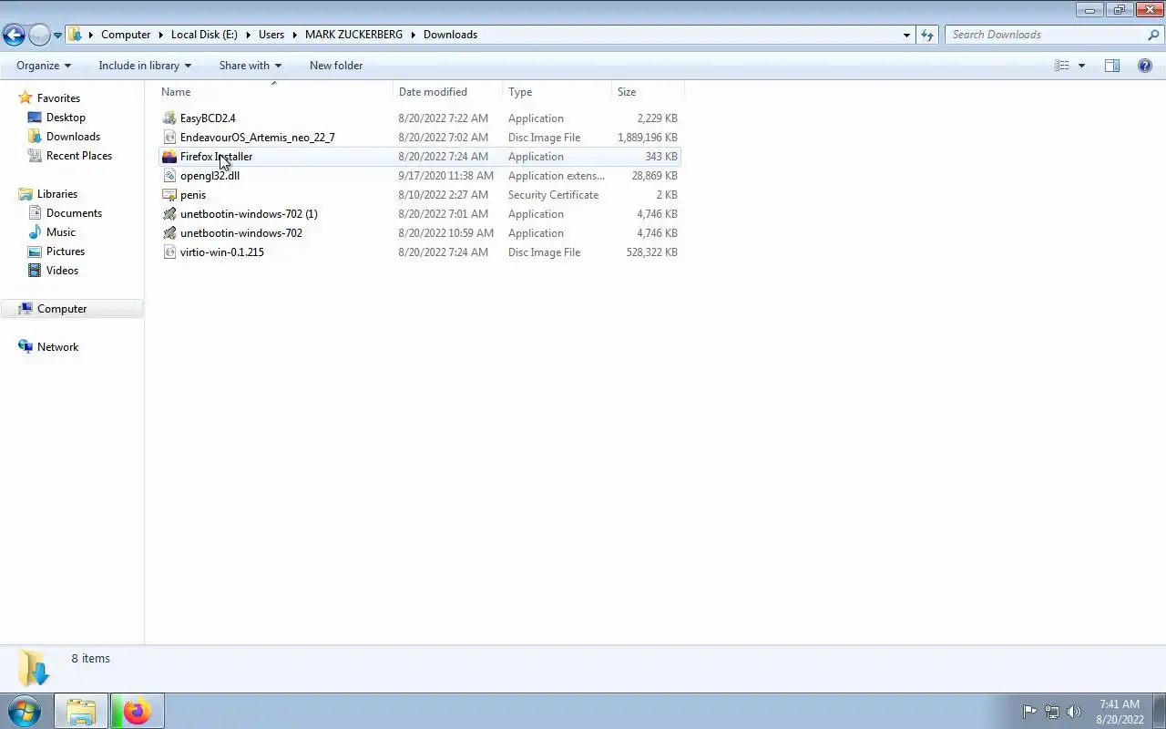The width and height of the screenshot is (1166, 729).
Task: Create a New folder
Action: [x=336, y=66]
